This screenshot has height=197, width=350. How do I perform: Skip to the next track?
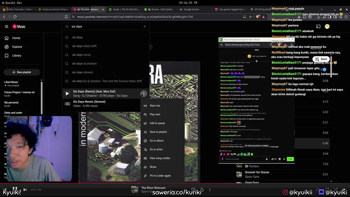pyautogui.click(x=25, y=190)
